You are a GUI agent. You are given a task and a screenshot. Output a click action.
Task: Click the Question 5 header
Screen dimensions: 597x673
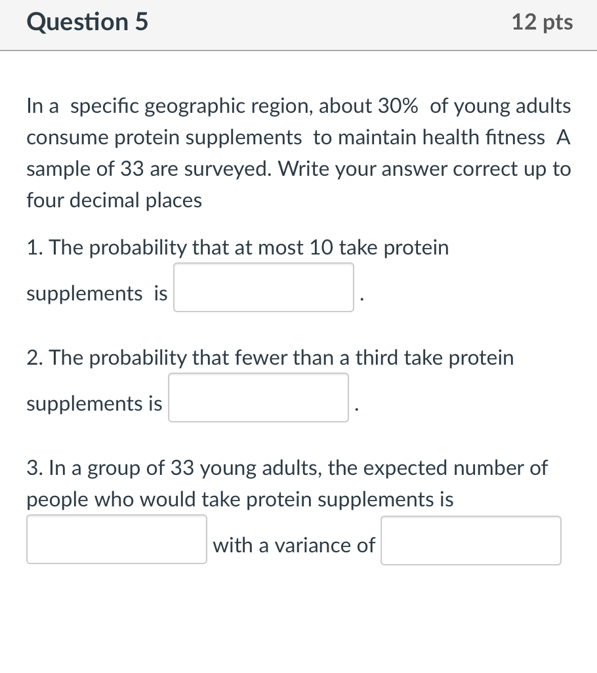tap(86, 22)
